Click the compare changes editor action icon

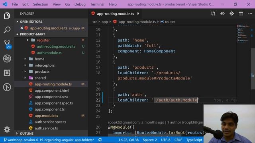click(x=213, y=14)
